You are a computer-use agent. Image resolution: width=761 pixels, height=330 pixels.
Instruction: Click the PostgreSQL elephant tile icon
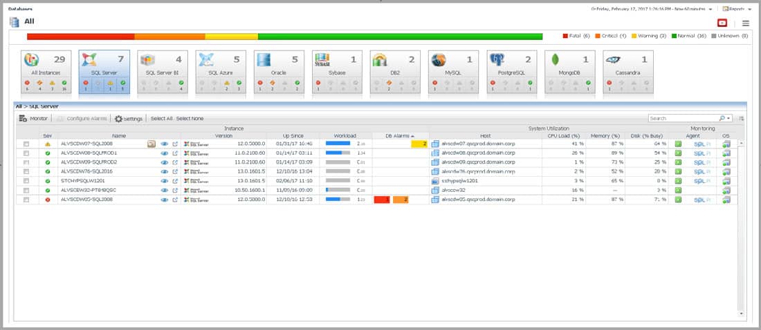[x=497, y=59]
